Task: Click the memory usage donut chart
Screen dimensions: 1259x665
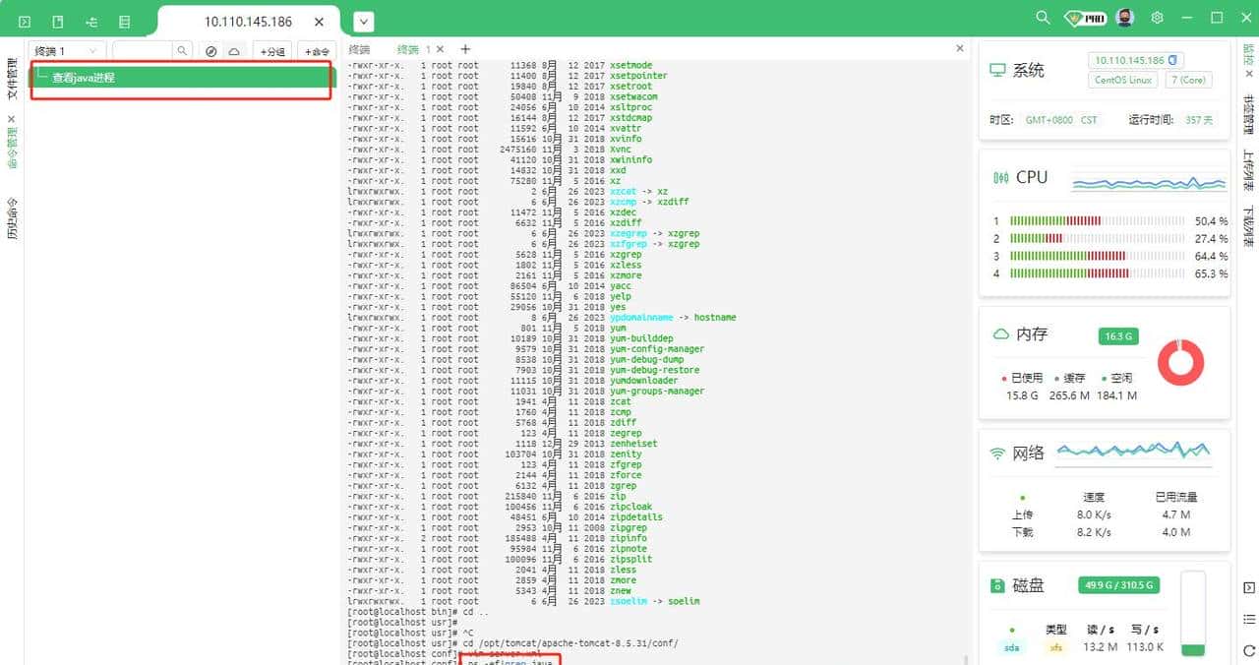Action: coord(1180,363)
